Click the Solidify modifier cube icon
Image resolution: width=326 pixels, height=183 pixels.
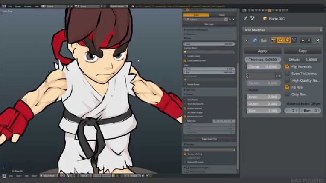coord(255,40)
